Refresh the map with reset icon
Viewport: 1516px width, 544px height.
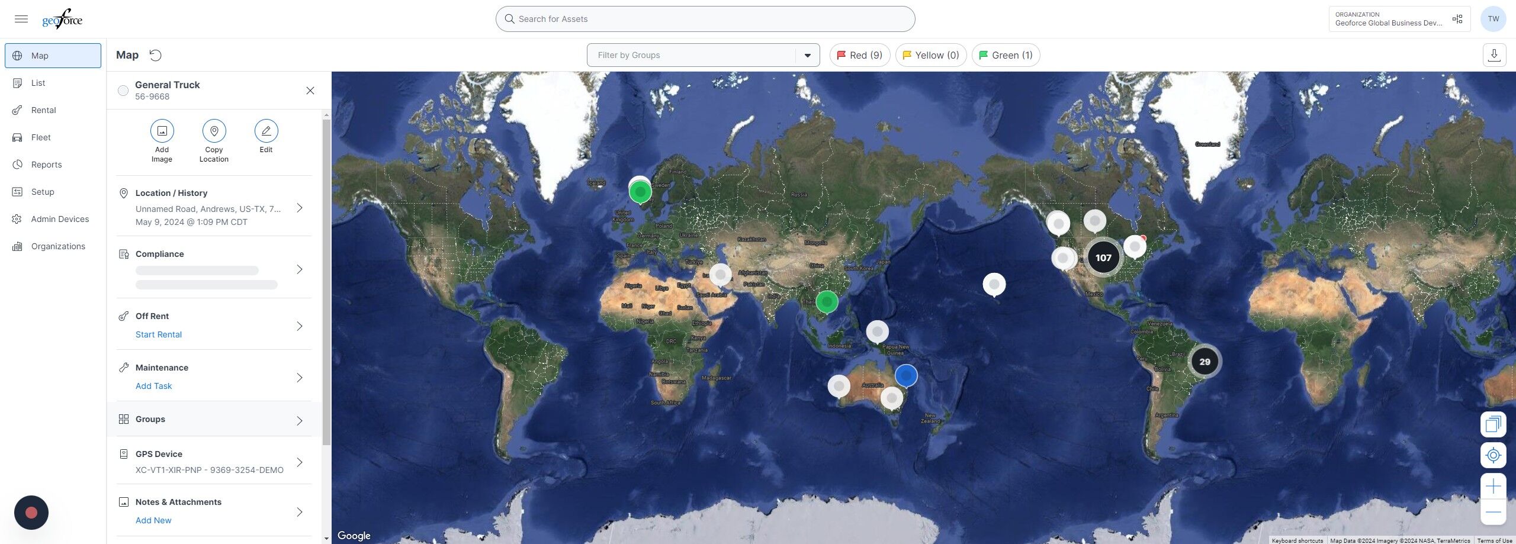coord(155,55)
